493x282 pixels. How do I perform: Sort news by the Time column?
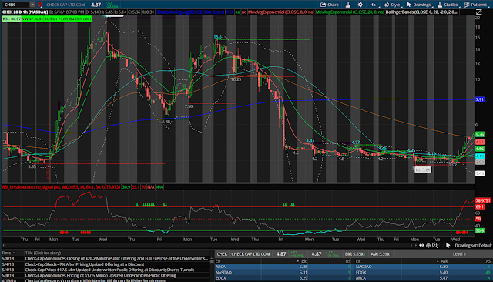pyautogui.click(x=8, y=253)
